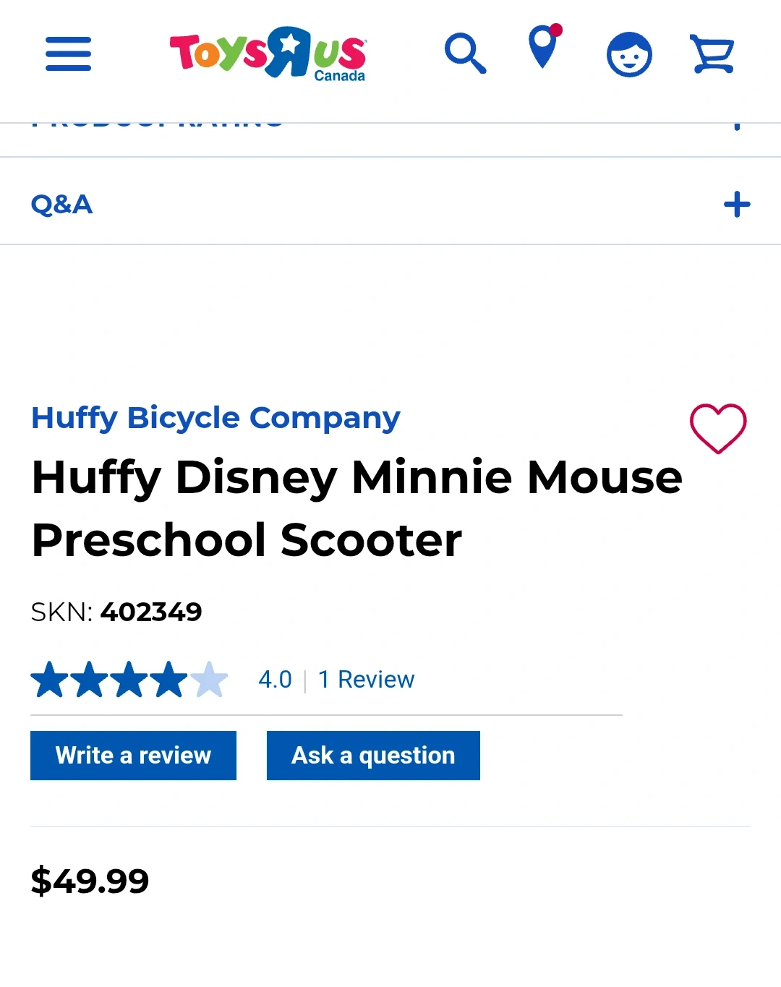Tap the $49.99 price

[x=90, y=881]
